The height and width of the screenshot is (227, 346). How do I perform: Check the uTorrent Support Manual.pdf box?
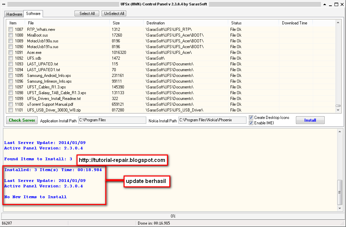click(10, 104)
